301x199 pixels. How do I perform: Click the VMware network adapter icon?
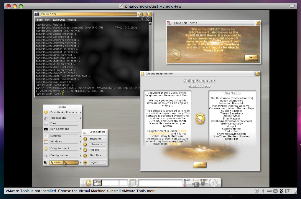pyautogui.click(x=269, y=191)
